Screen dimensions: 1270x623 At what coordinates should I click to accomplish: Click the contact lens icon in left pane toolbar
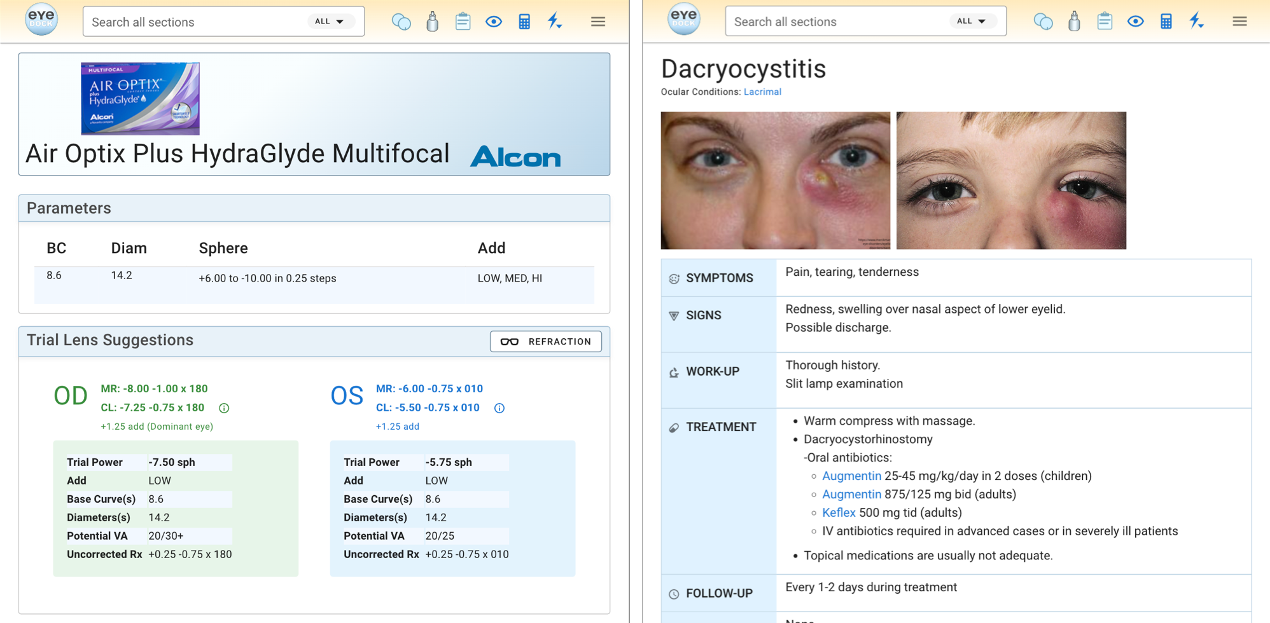(401, 22)
